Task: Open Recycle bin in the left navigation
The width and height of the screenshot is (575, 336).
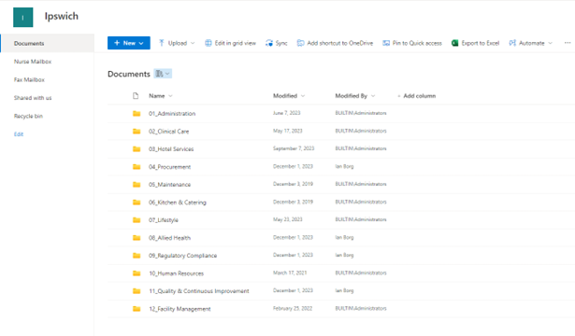Action: (28, 116)
